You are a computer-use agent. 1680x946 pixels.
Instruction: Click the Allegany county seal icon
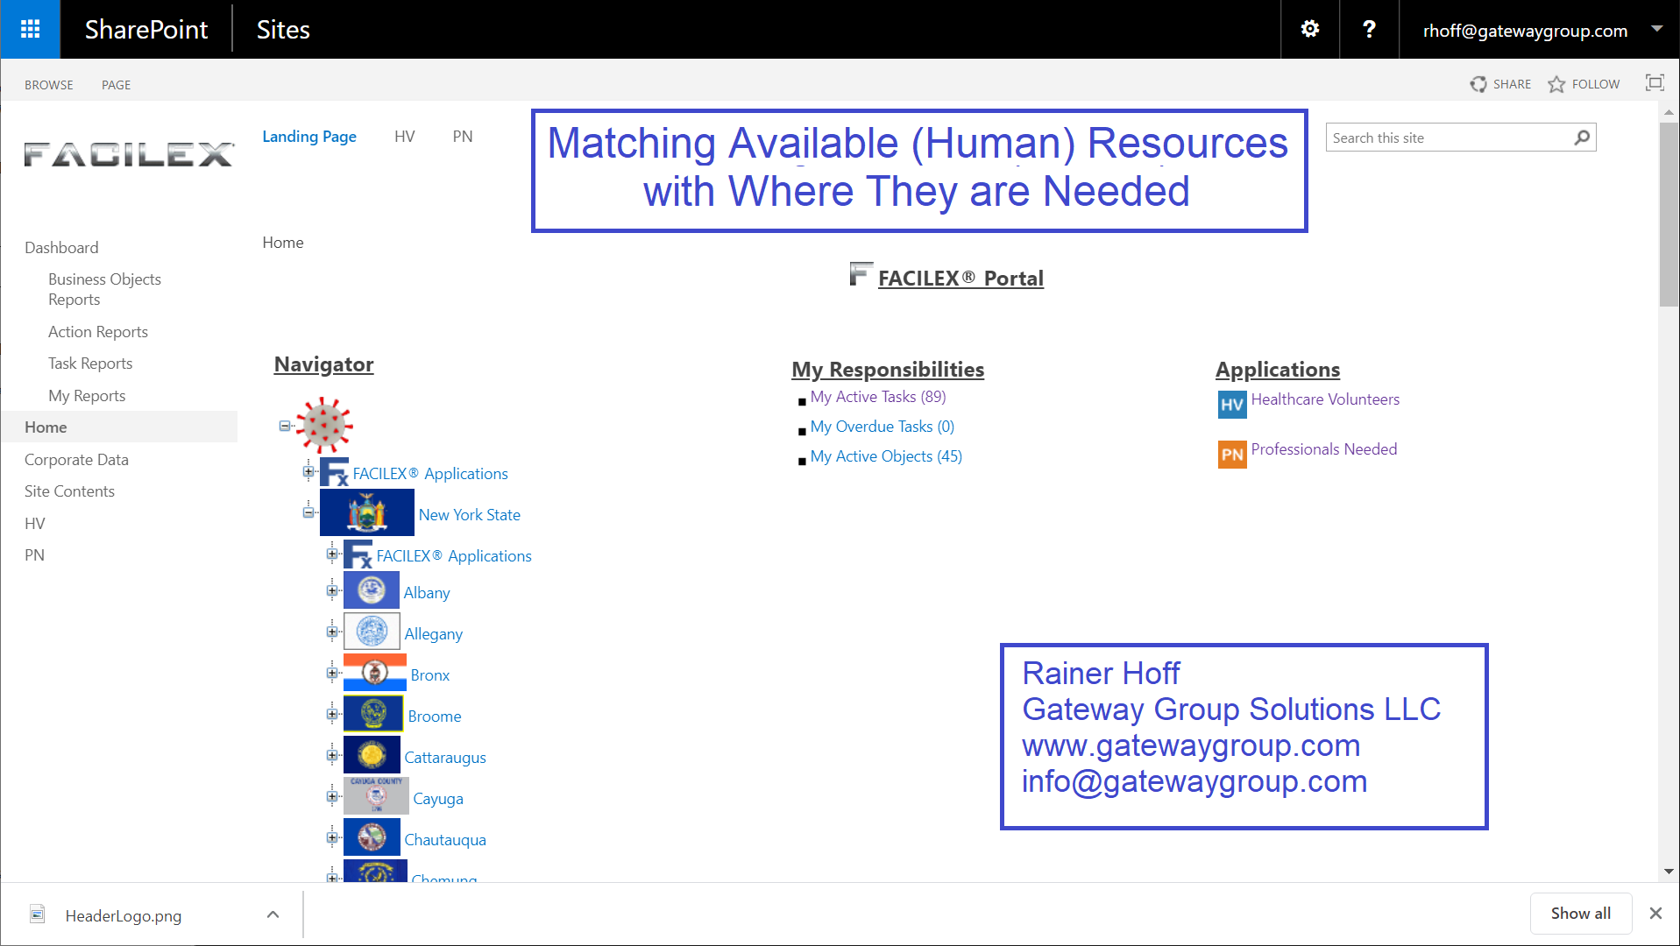point(372,632)
